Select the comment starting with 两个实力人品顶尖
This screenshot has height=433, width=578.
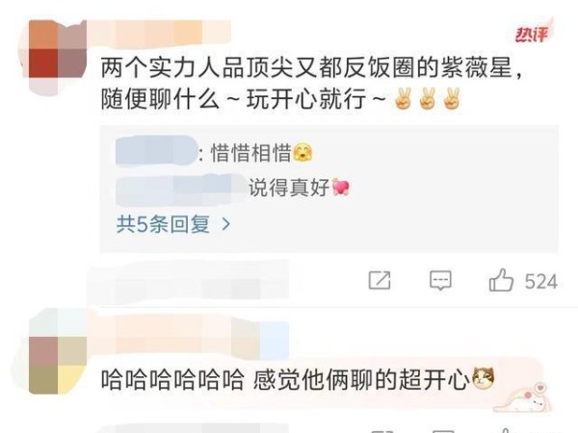(x=311, y=84)
